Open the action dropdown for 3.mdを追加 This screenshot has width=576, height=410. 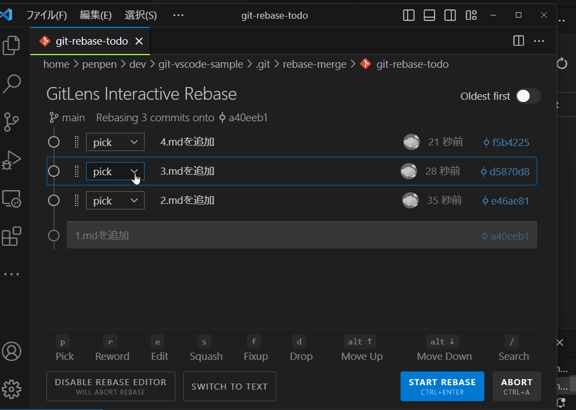coord(115,171)
